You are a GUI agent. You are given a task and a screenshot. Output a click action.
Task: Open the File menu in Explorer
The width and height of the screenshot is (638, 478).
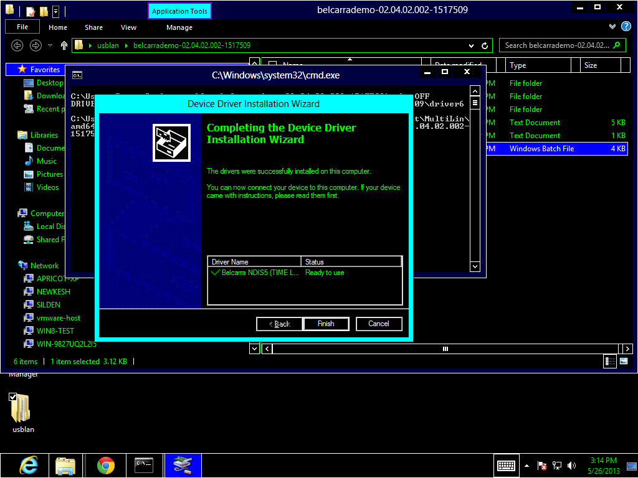(x=22, y=27)
